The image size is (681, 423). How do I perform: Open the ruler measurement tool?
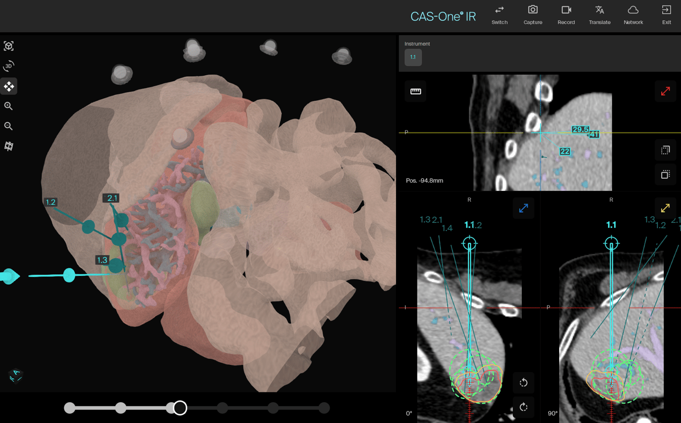point(416,92)
